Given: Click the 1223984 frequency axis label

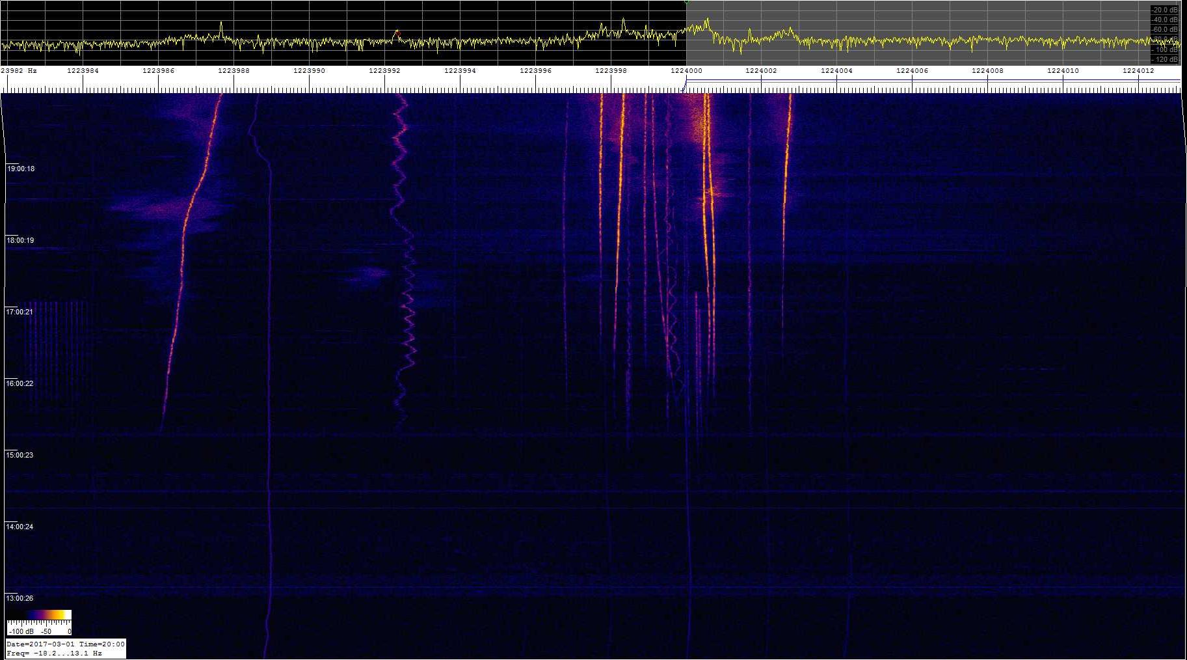Looking at the screenshot, I should coord(83,71).
